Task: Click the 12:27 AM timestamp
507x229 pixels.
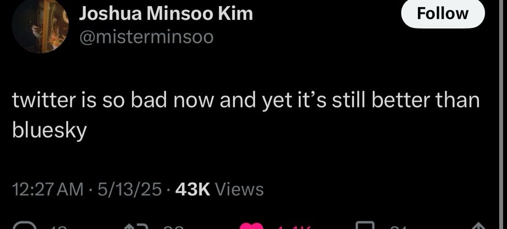Action: (48, 189)
